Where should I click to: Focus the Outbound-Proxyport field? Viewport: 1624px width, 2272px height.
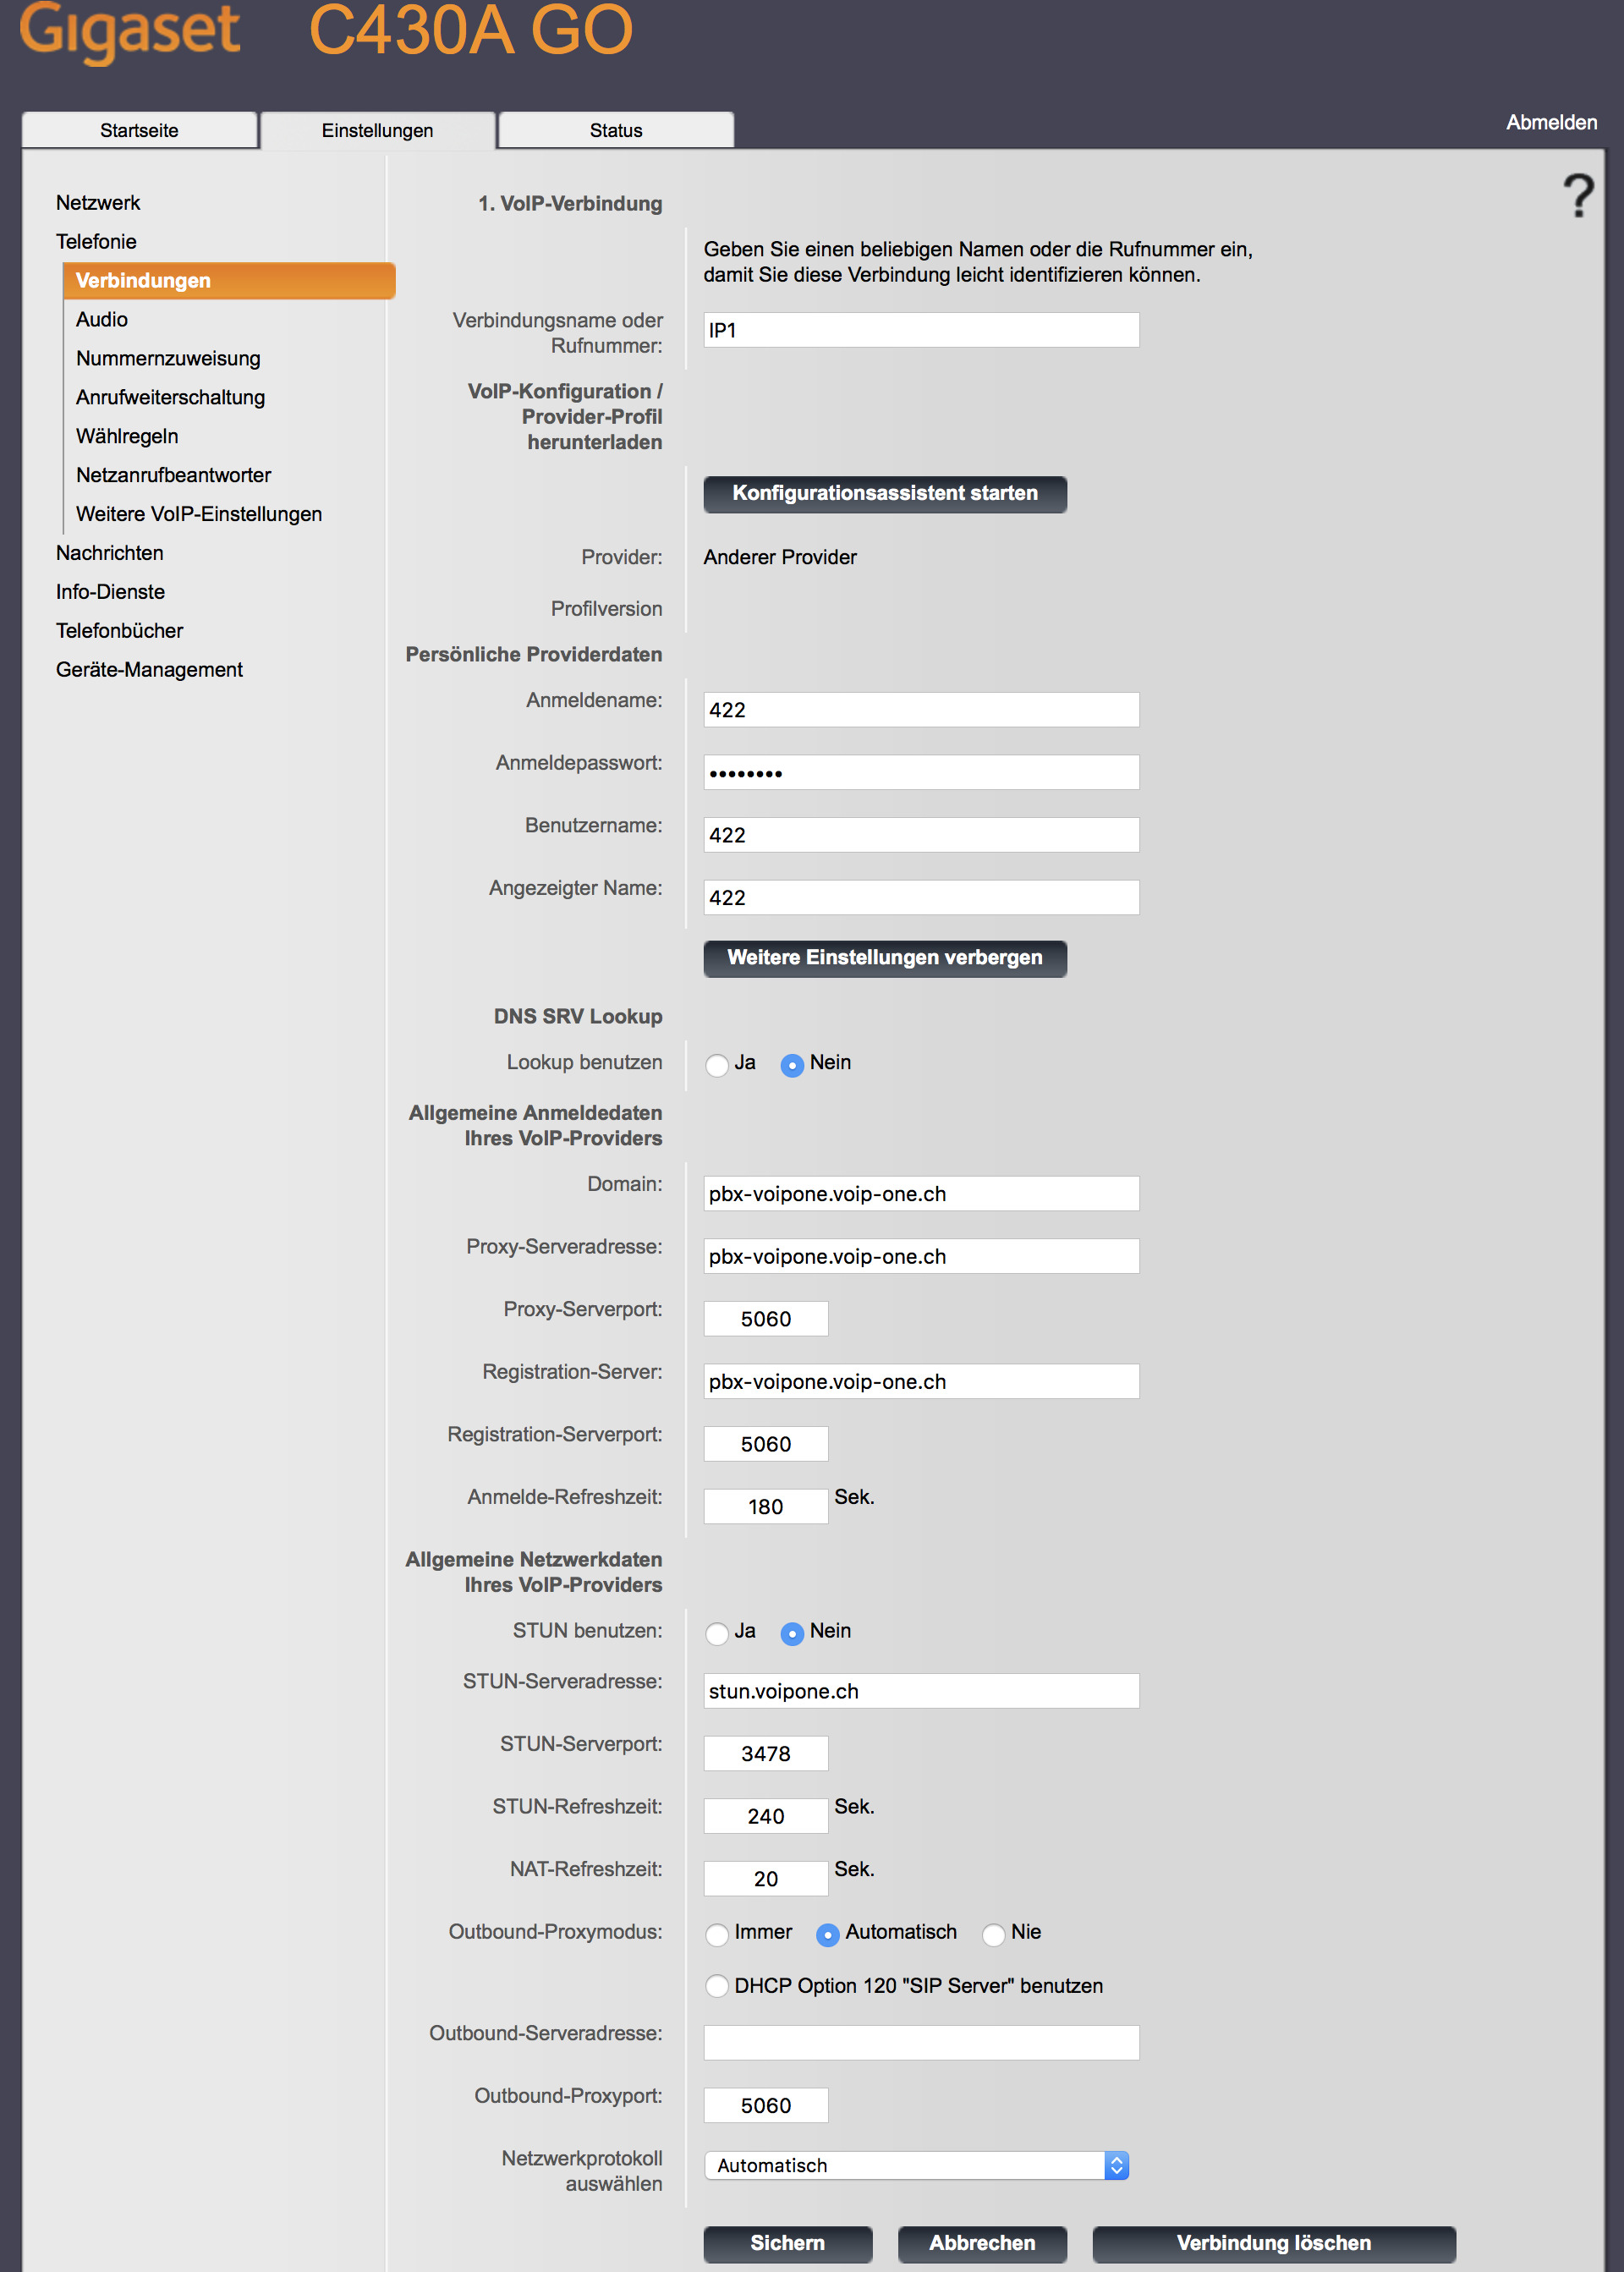766,2105
